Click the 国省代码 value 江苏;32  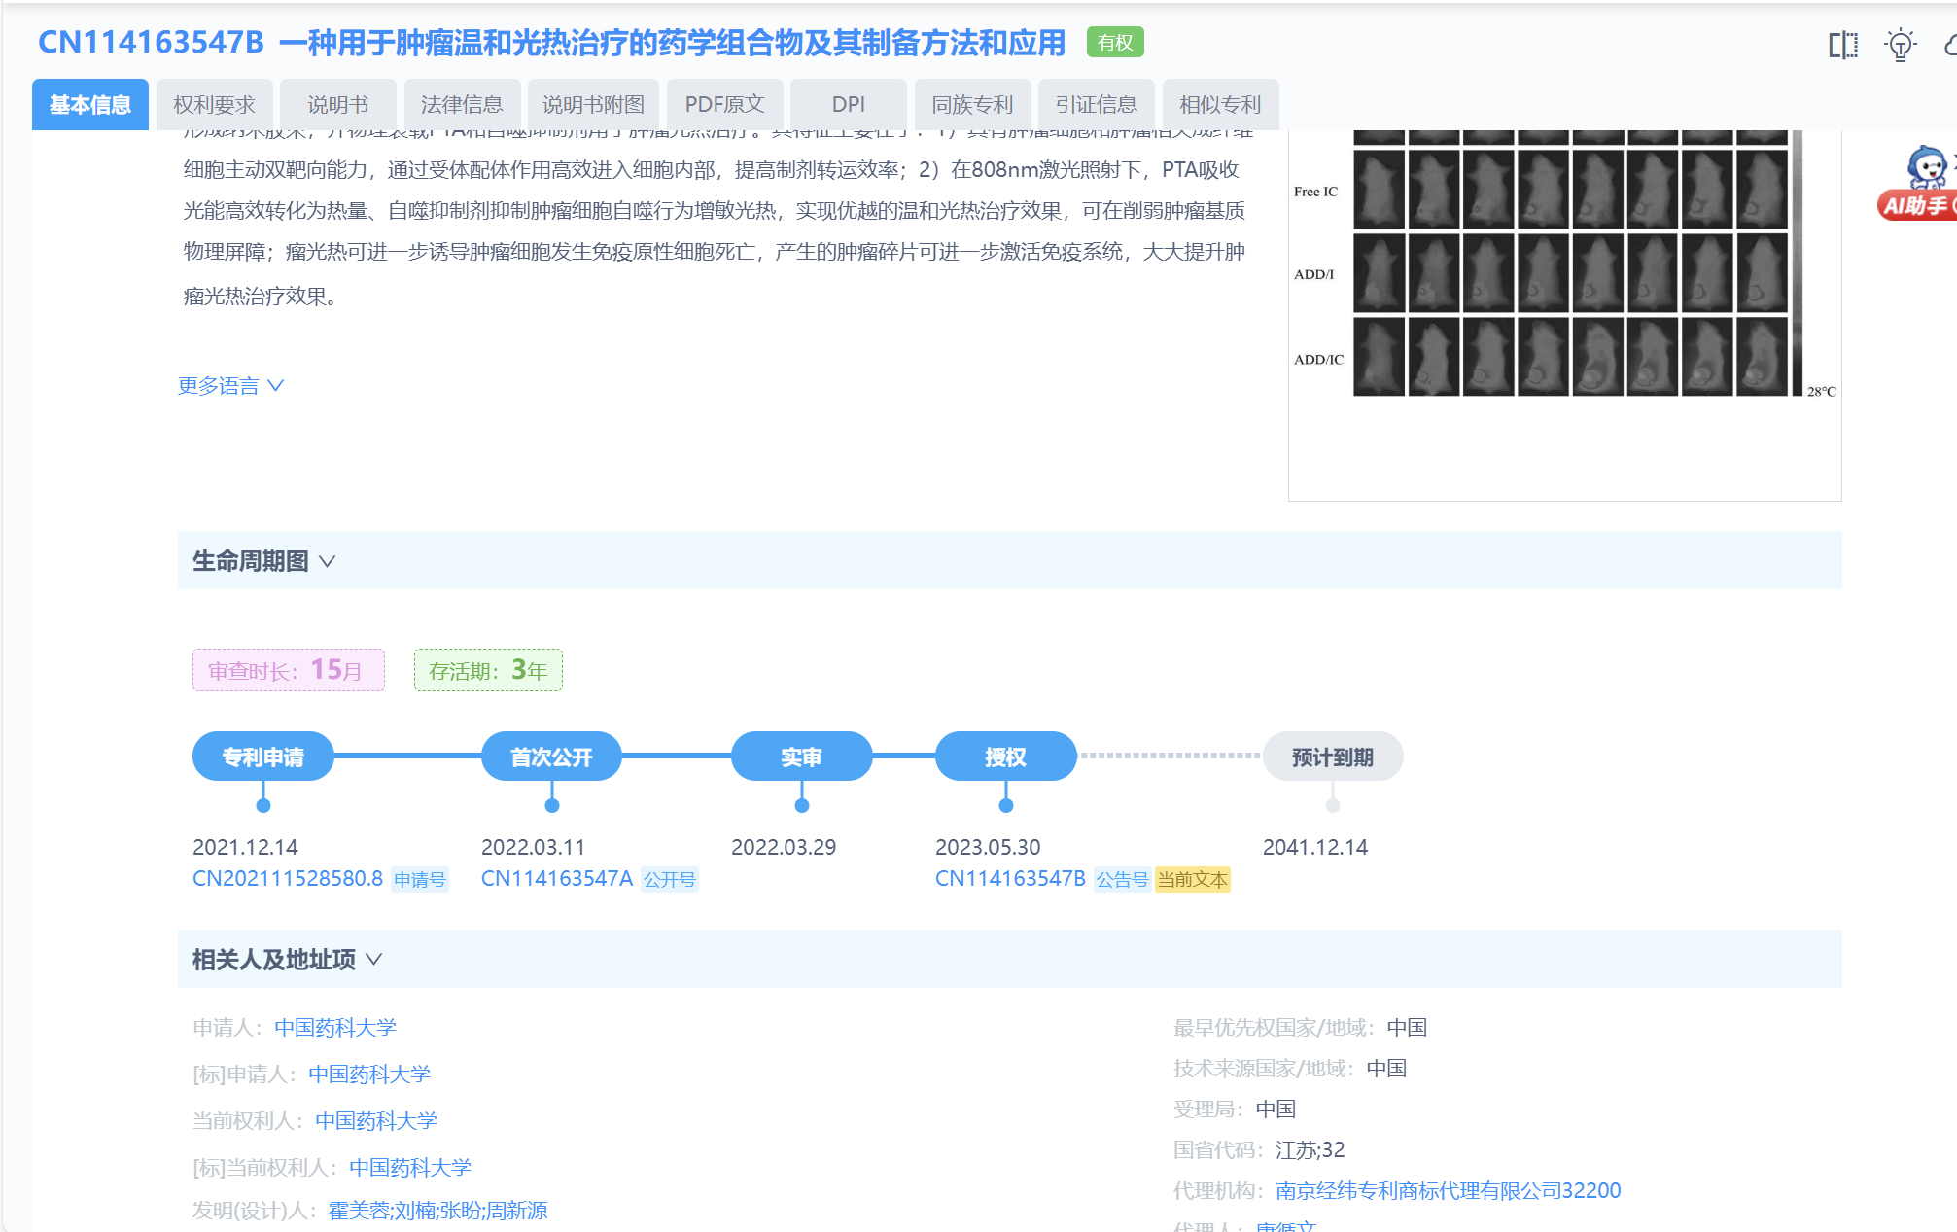1310,1150
